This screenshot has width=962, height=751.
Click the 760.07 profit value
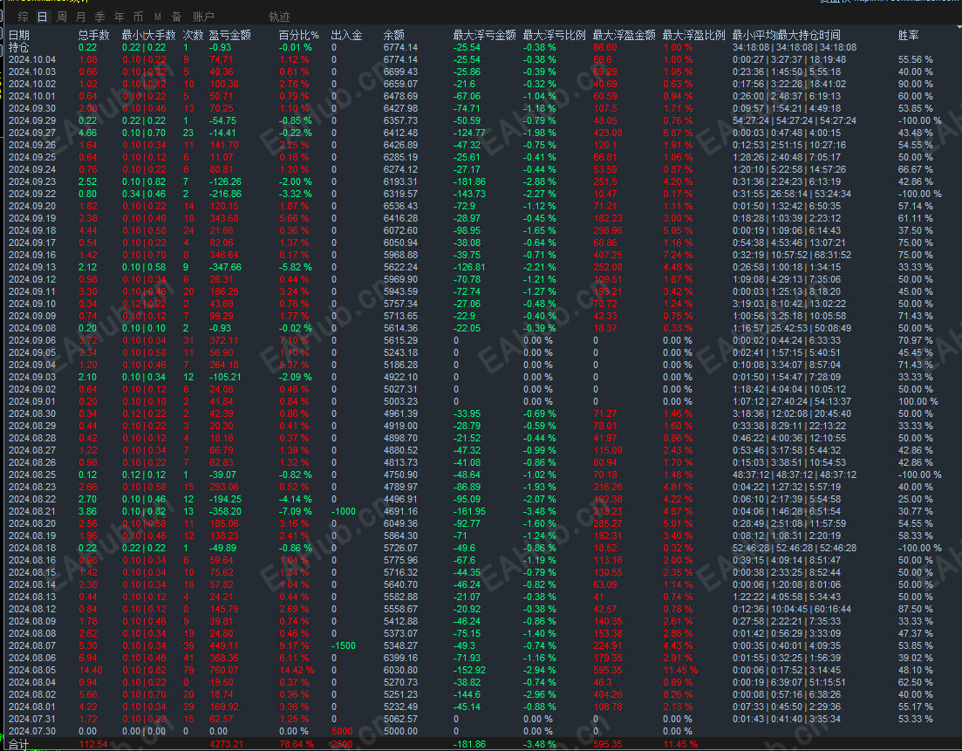(223, 670)
